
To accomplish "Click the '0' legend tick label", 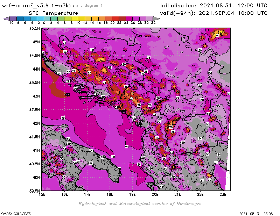I will pos(44,23).
